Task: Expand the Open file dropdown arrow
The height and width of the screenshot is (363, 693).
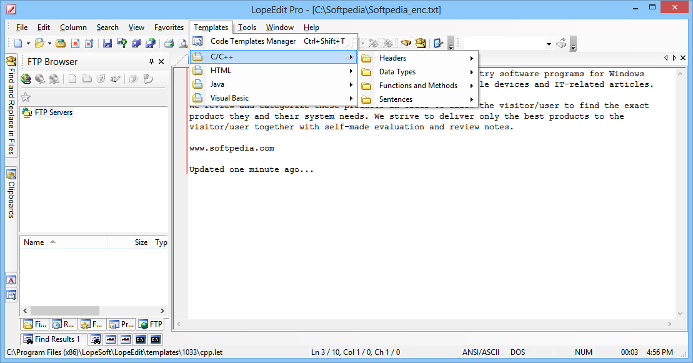Action: pyautogui.click(x=49, y=43)
